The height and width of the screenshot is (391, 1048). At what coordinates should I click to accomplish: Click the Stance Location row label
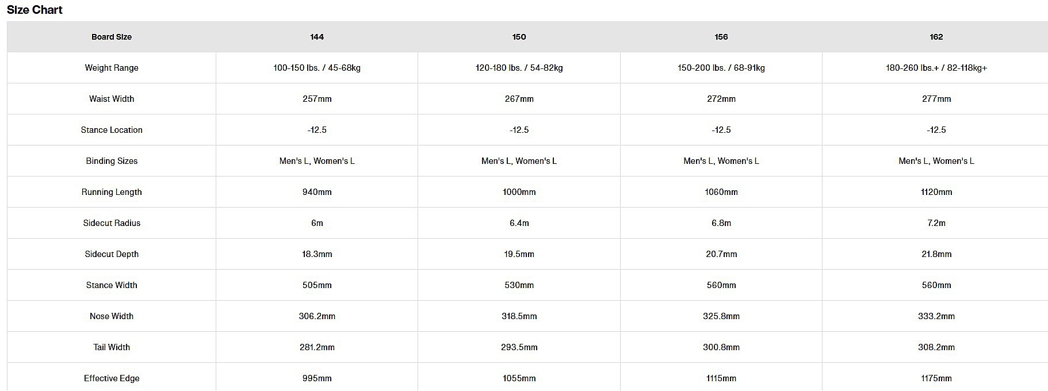[112, 130]
